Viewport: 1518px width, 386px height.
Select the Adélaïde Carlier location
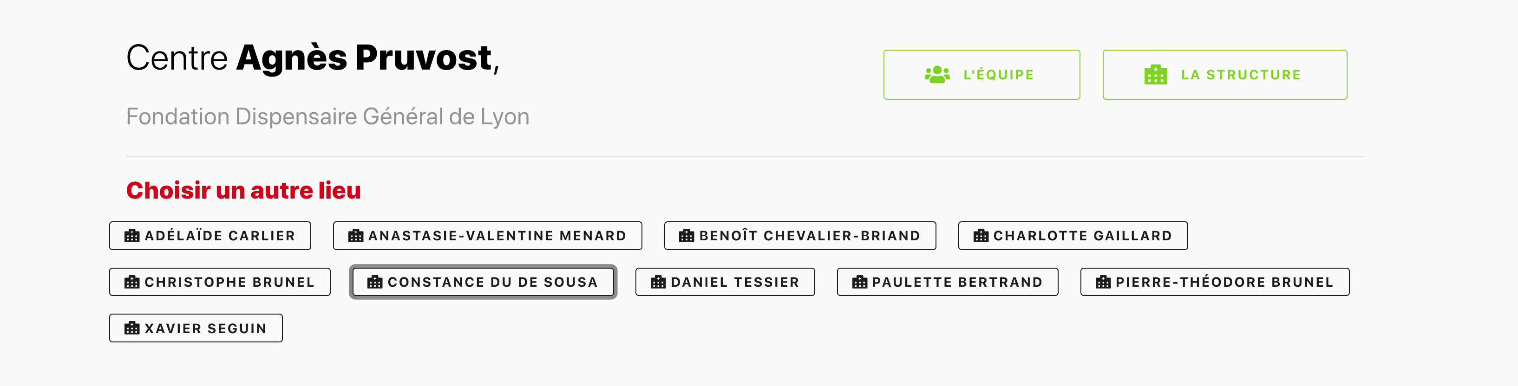(210, 236)
